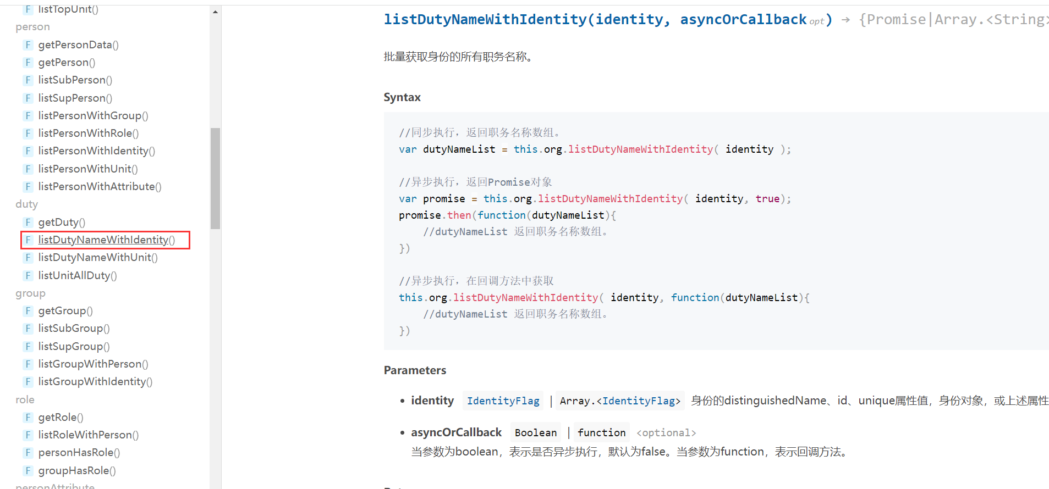The height and width of the screenshot is (489, 1049).
Task: Click the F icon beside getPersonData()
Action: coord(28,45)
